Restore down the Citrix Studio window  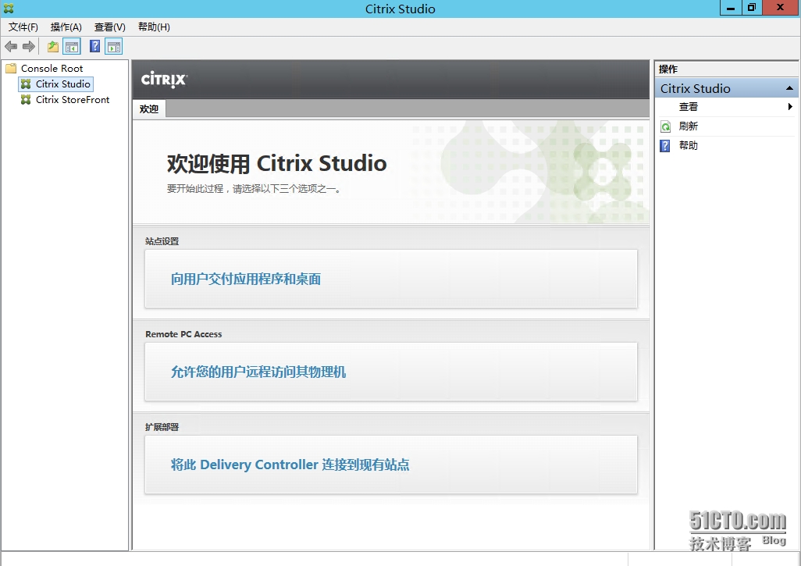point(752,8)
